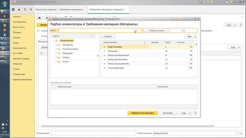Select the Вода питьевая row
The height and width of the screenshot is (138, 246).
[148, 47]
